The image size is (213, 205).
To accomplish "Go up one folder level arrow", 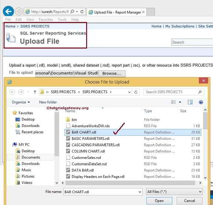I will (x=35, y=92).
